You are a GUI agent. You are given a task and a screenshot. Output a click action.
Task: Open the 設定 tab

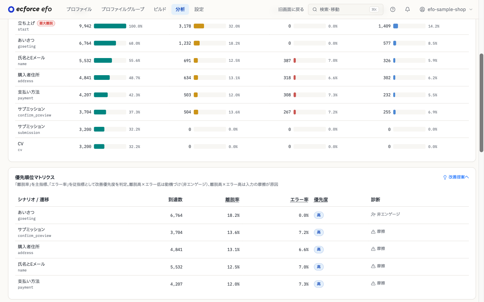199,9
